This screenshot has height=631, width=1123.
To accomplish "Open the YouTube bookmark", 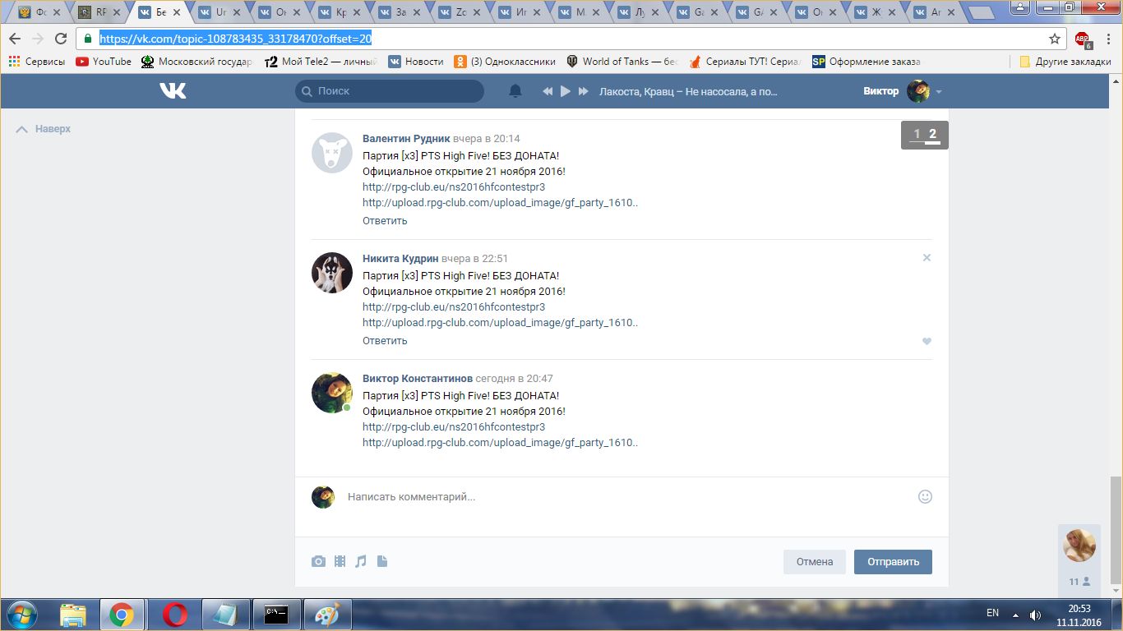I will click(x=104, y=62).
